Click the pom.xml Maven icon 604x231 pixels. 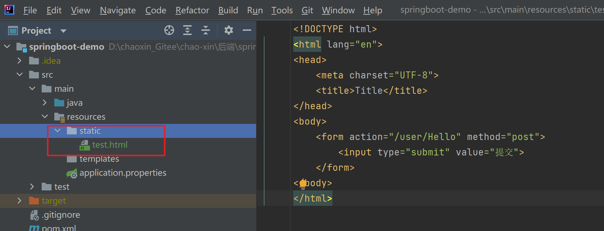[34, 228]
